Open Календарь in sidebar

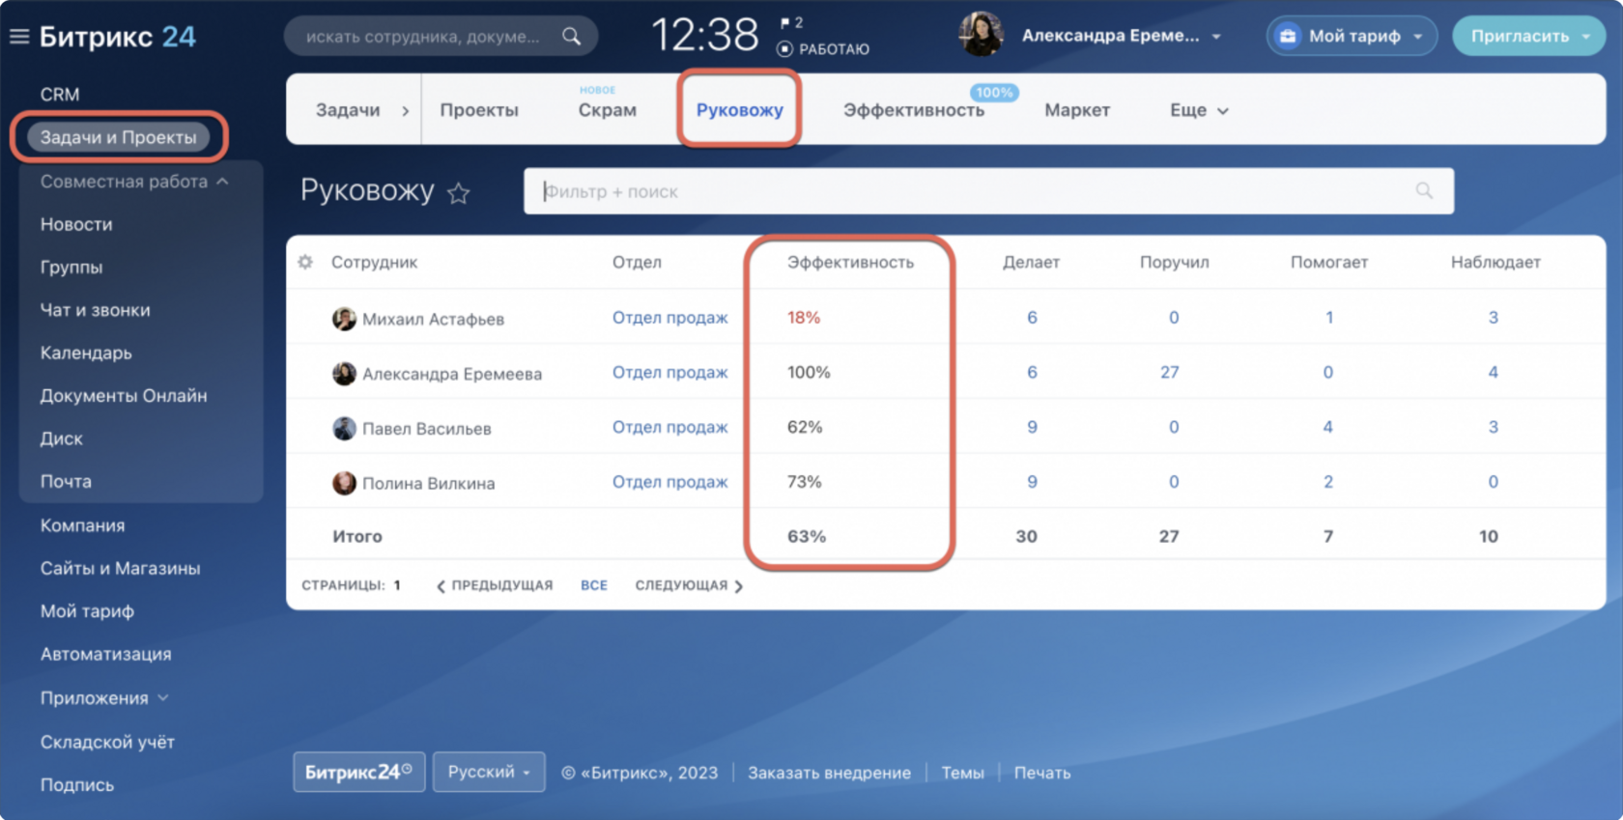86,353
